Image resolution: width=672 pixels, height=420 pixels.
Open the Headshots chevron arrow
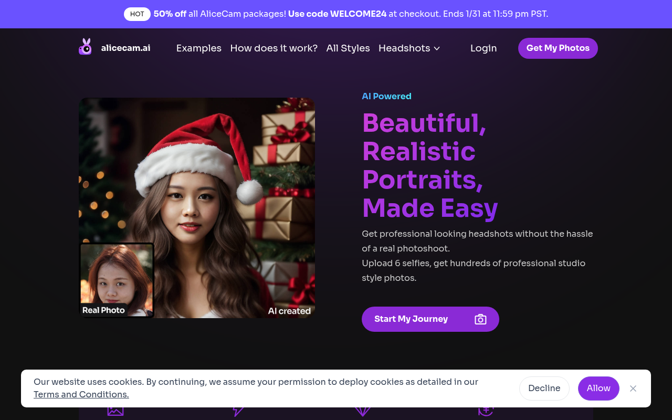click(437, 48)
